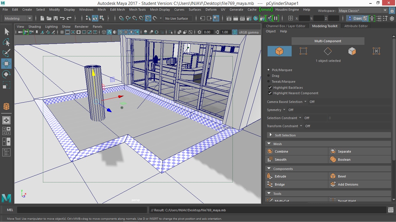Select UV selection mode icon

click(x=376, y=51)
